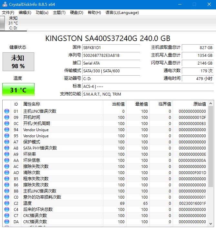The height and width of the screenshot is (229, 216).
Task: Click the blue orb in row C7 CRC错误次数
Action: (7, 215)
